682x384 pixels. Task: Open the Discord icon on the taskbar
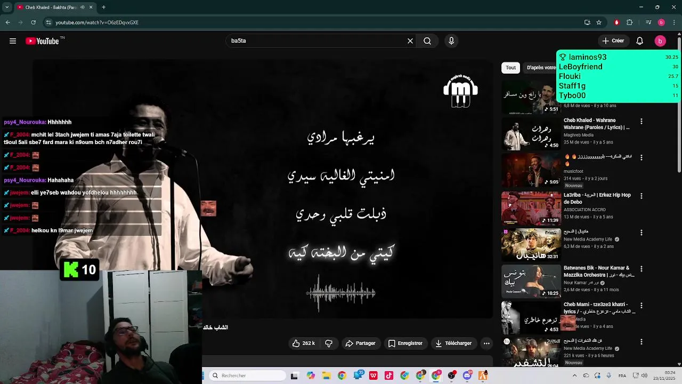pos(467,375)
